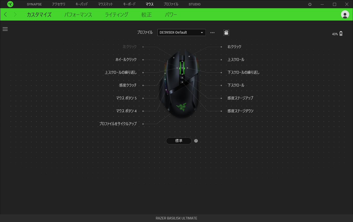Open the STUDIO tab

point(195,4)
